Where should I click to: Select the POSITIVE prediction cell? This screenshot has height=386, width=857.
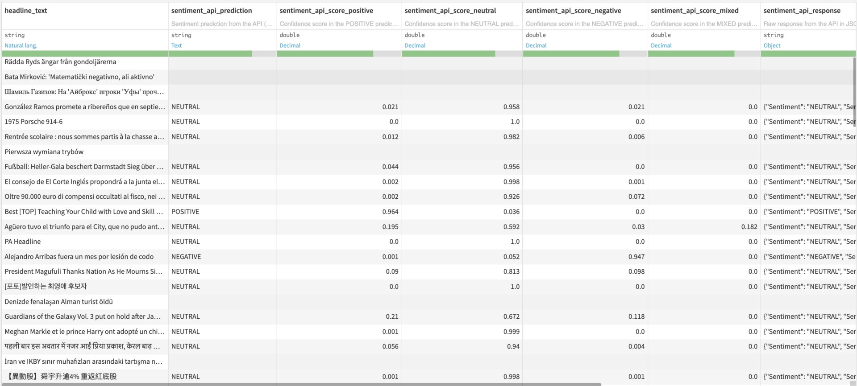(x=185, y=212)
